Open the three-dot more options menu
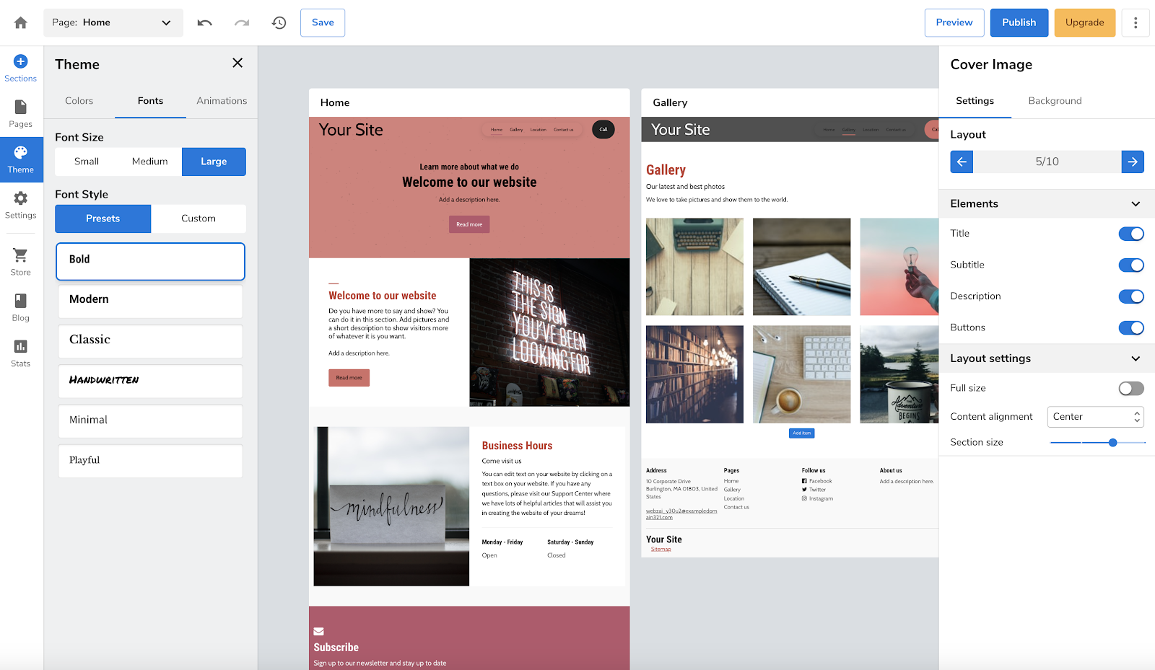The width and height of the screenshot is (1155, 670). tap(1136, 22)
